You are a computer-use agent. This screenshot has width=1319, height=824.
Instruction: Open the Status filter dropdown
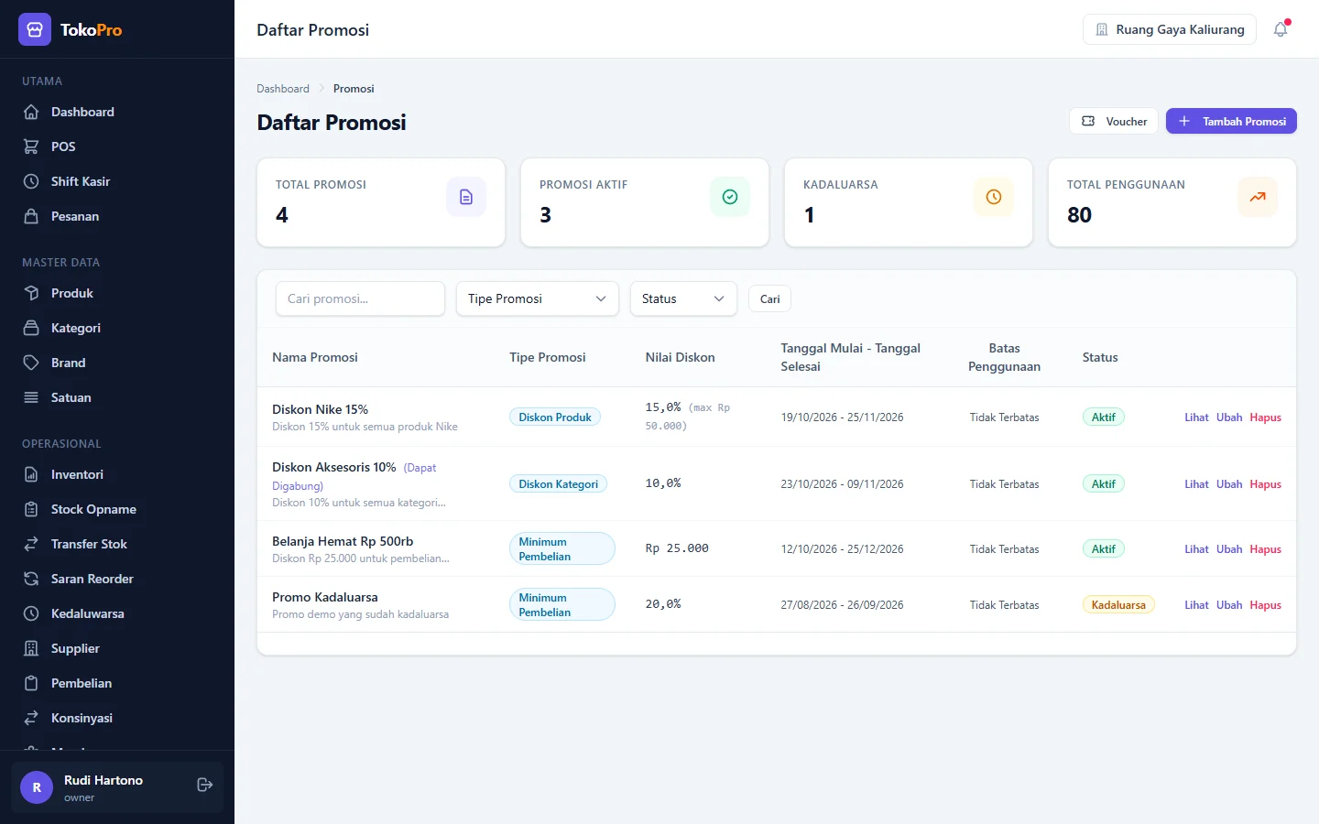(683, 298)
